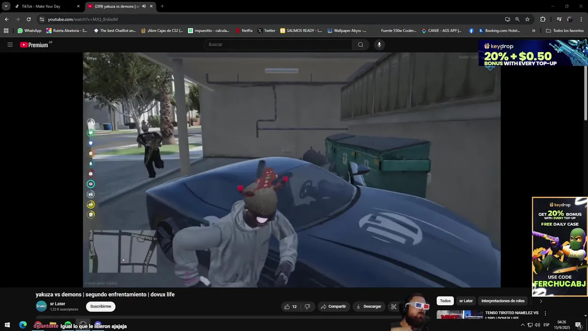Select the sr Later filter chip
The height and width of the screenshot is (331, 588).
tap(466, 301)
